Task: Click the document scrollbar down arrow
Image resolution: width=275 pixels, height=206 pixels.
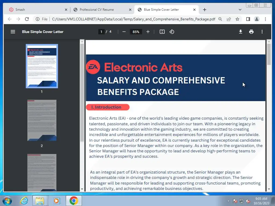Action: (x=269, y=189)
